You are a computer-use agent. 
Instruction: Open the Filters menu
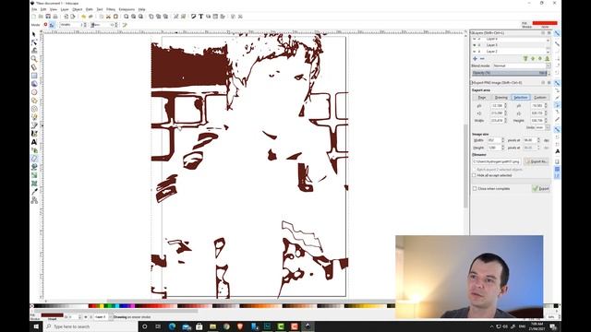click(111, 9)
